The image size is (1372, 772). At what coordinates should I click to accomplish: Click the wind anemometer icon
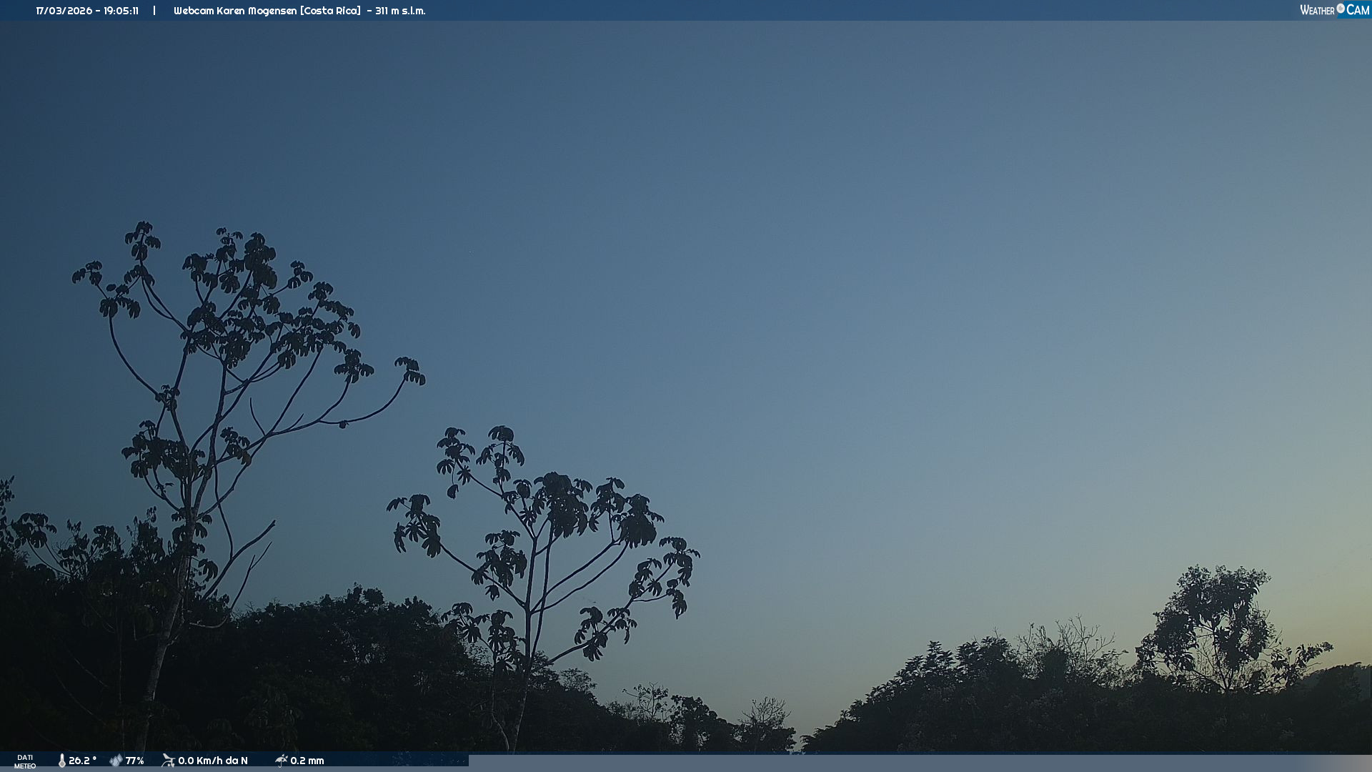pyautogui.click(x=168, y=761)
